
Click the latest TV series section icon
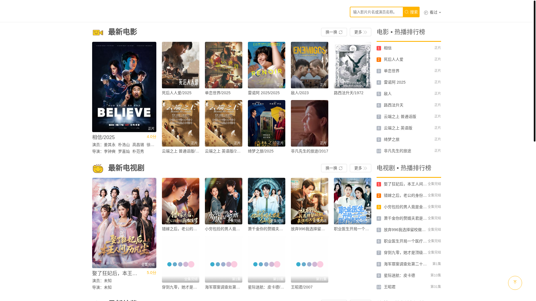[98, 168]
